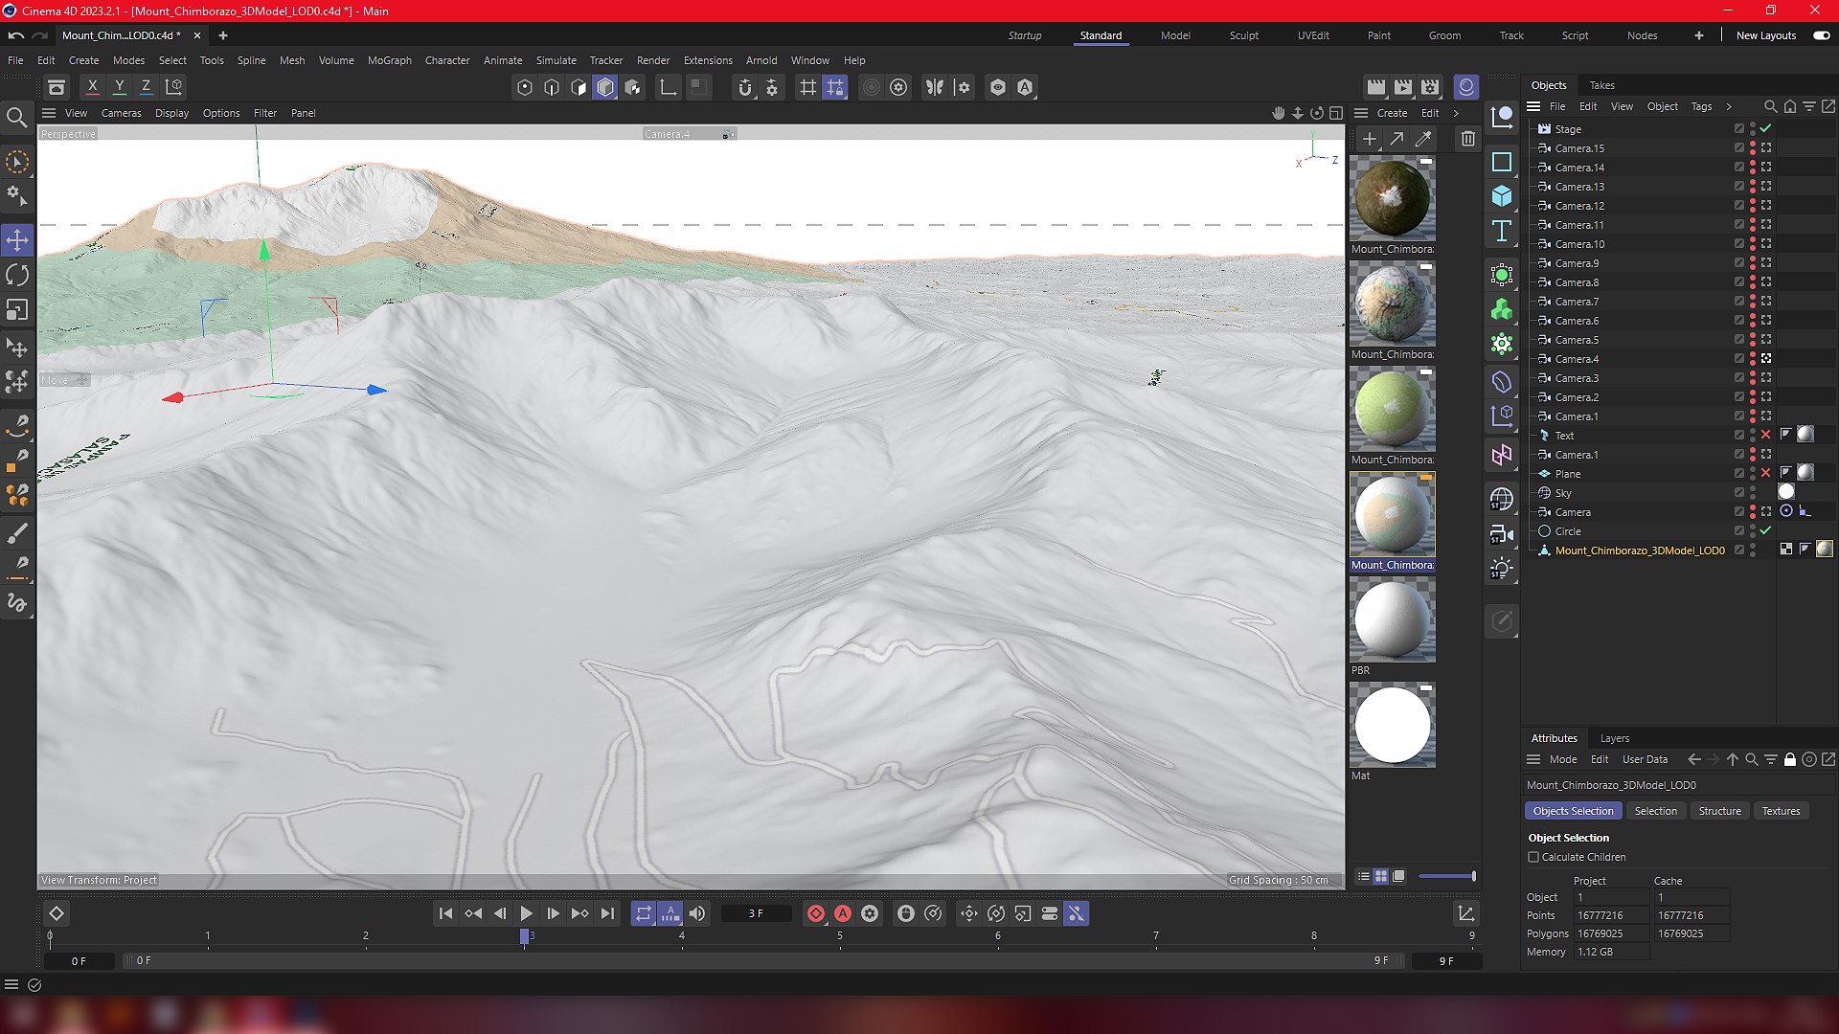Toggle X axis lock
The image size is (1839, 1034).
pos(92,87)
